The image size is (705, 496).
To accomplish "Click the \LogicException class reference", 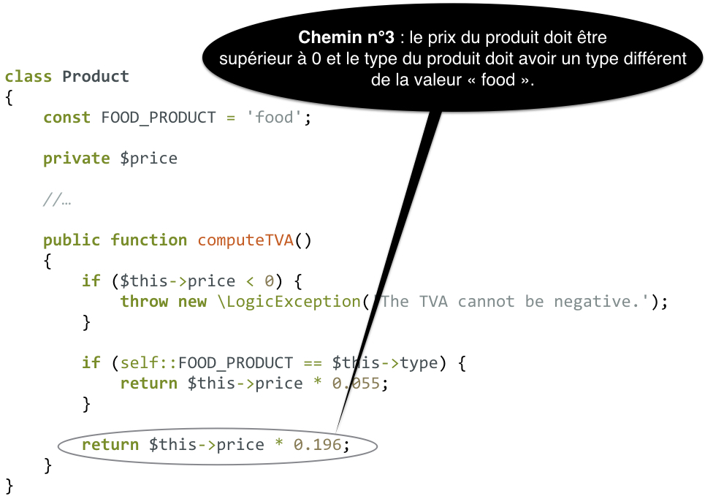I will [x=289, y=301].
